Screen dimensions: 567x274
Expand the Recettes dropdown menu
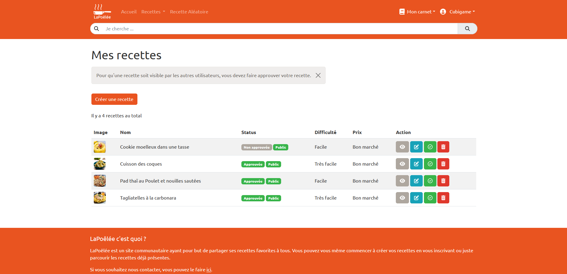point(153,12)
